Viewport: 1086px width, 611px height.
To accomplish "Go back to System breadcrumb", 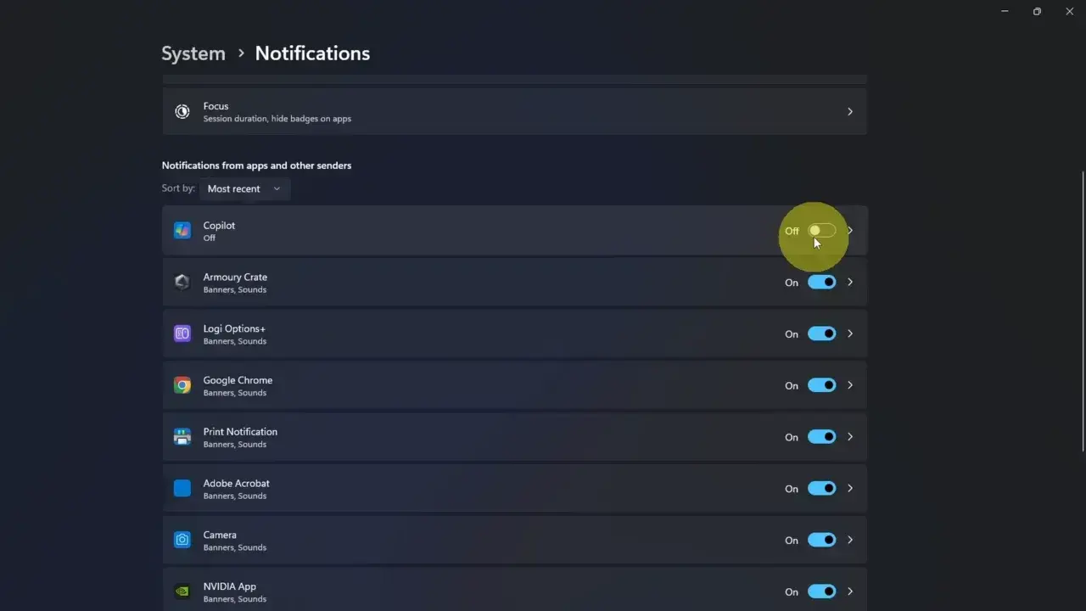I will pyautogui.click(x=193, y=53).
